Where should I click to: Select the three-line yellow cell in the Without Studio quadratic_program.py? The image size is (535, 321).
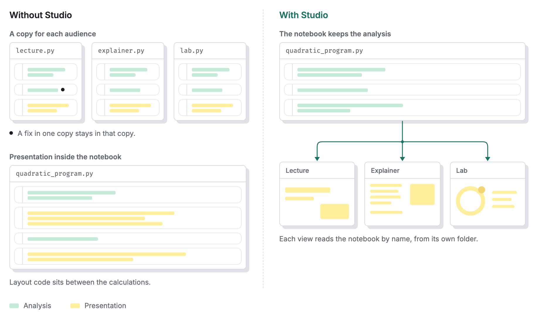click(x=128, y=218)
